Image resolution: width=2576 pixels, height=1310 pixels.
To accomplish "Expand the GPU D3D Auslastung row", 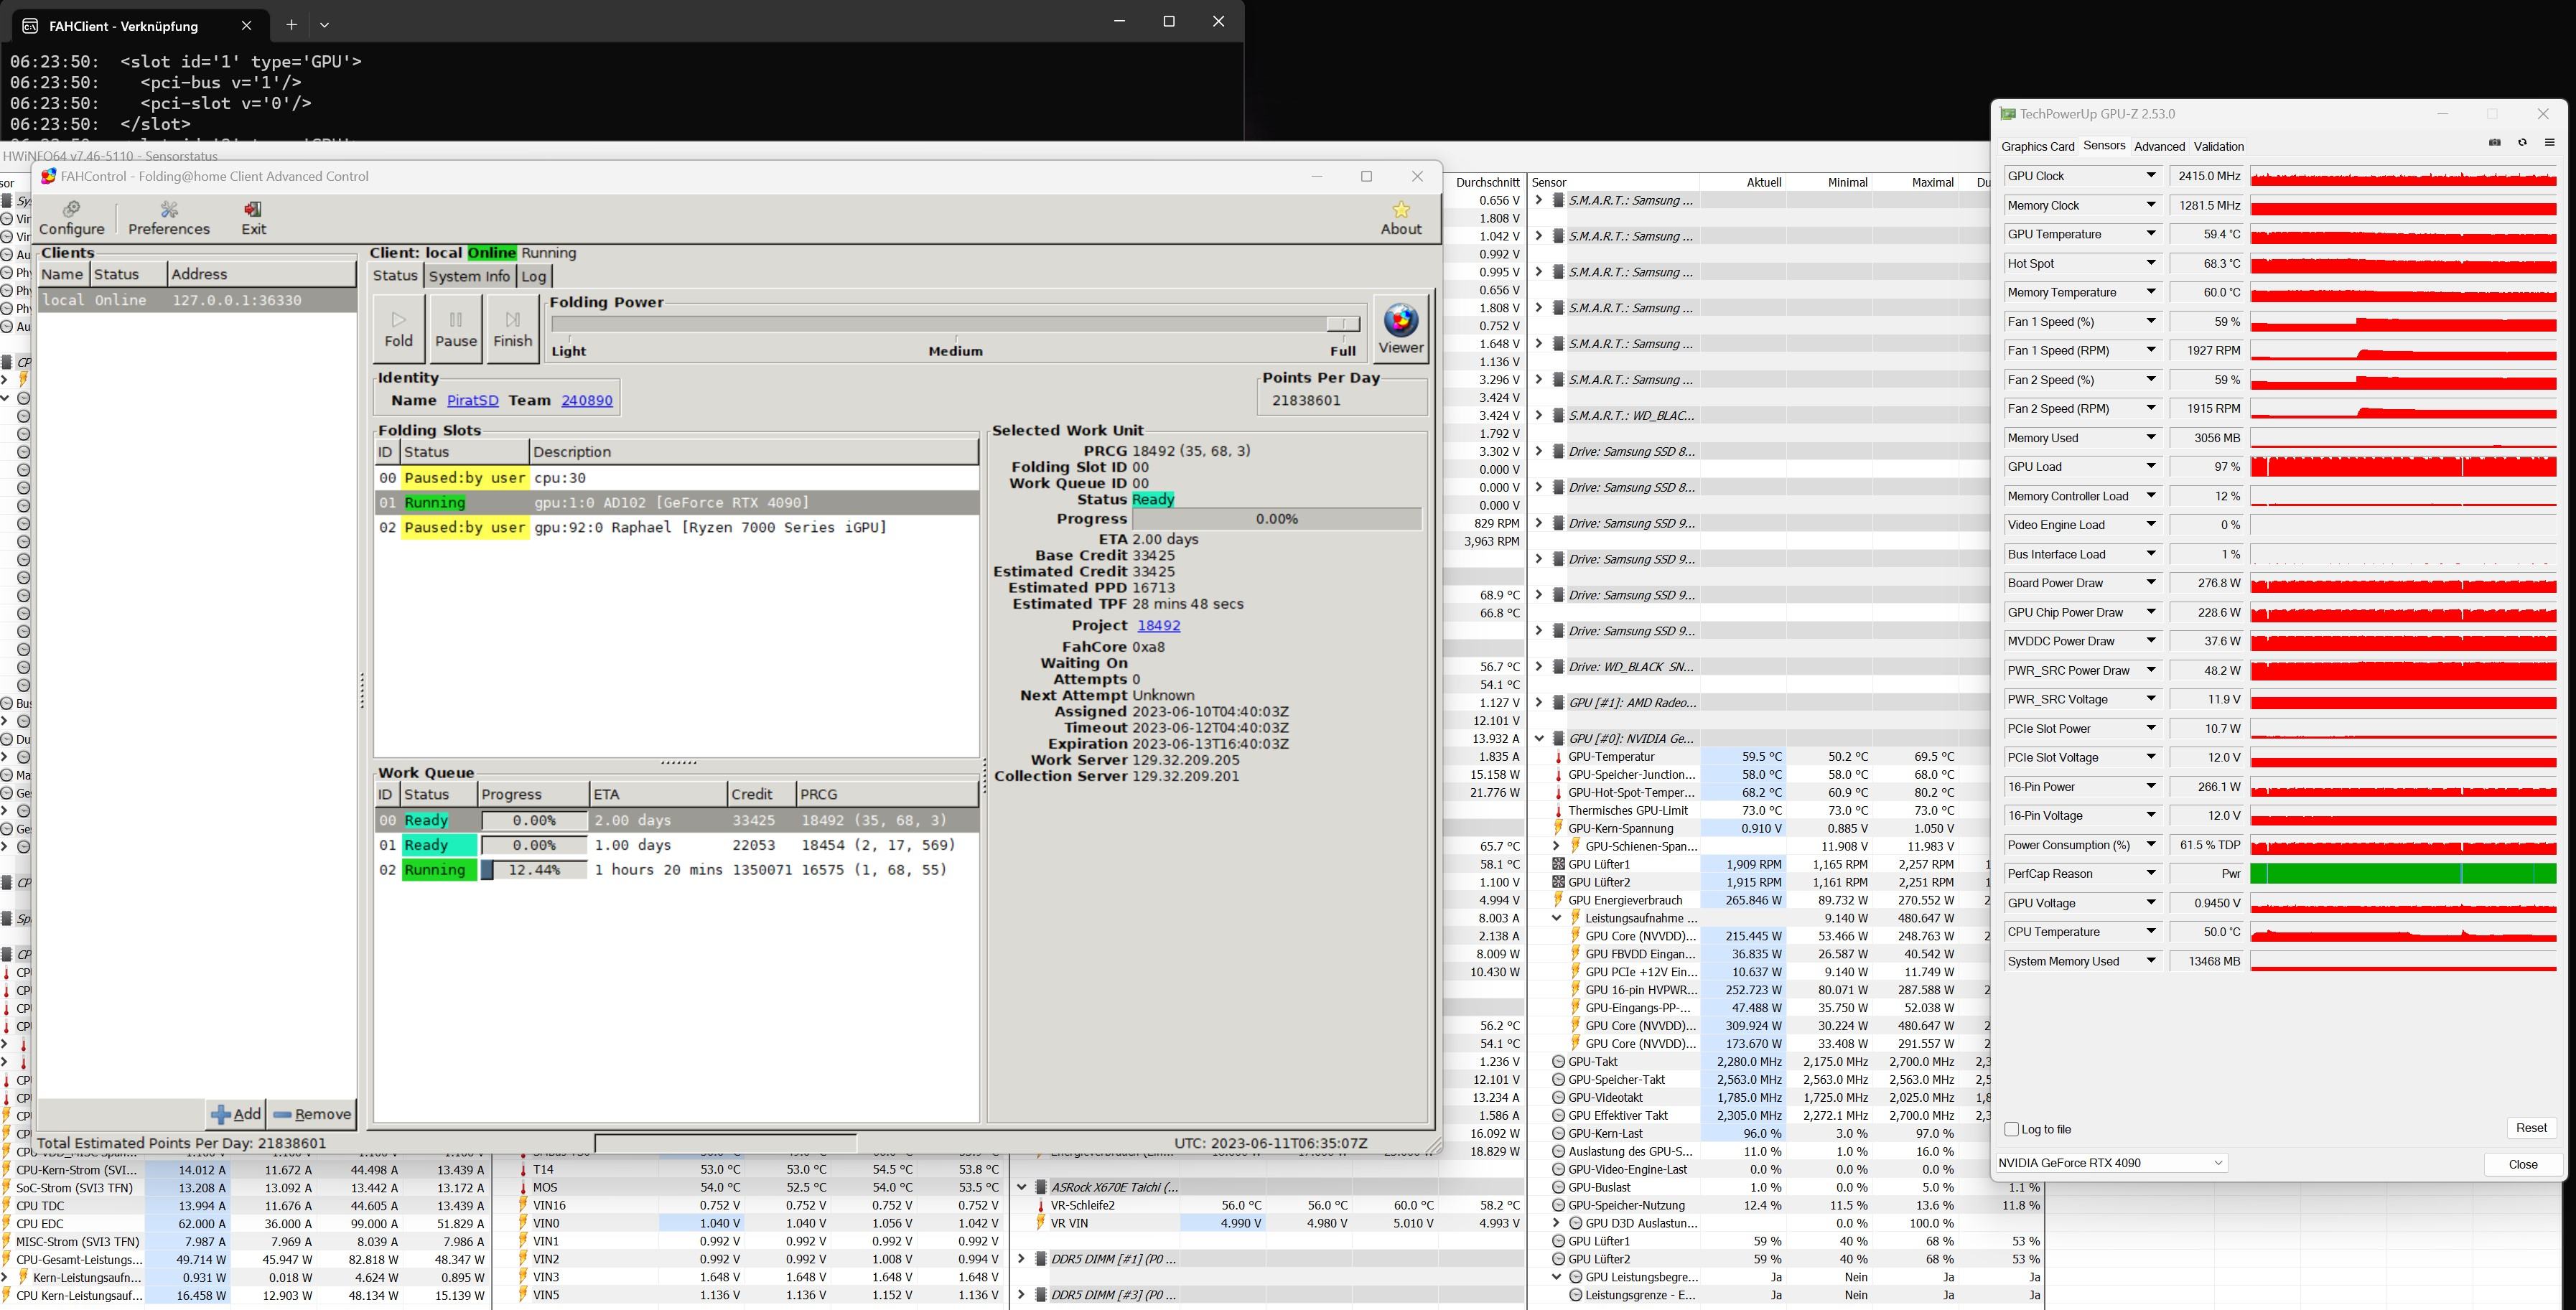I will coord(1556,1223).
